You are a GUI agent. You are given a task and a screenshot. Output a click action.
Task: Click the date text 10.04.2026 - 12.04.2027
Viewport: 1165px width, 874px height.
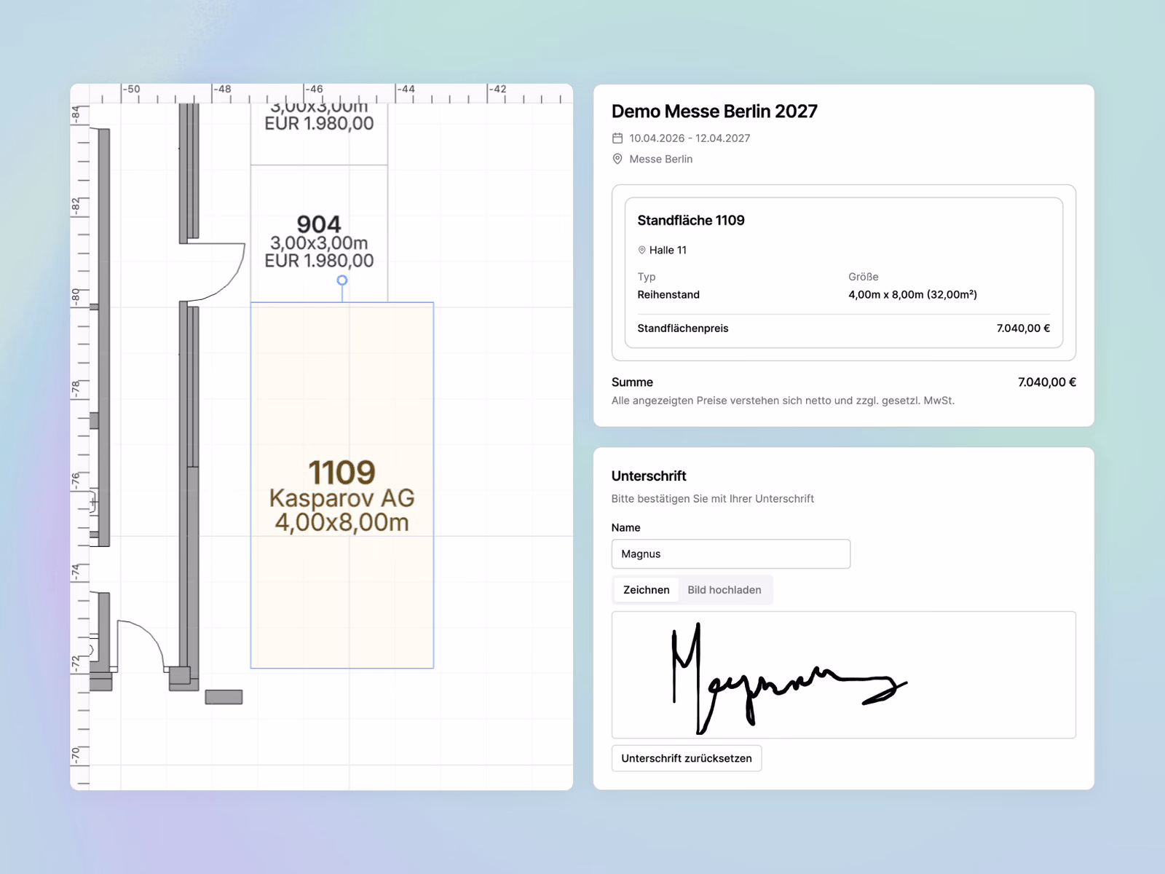(x=690, y=138)
